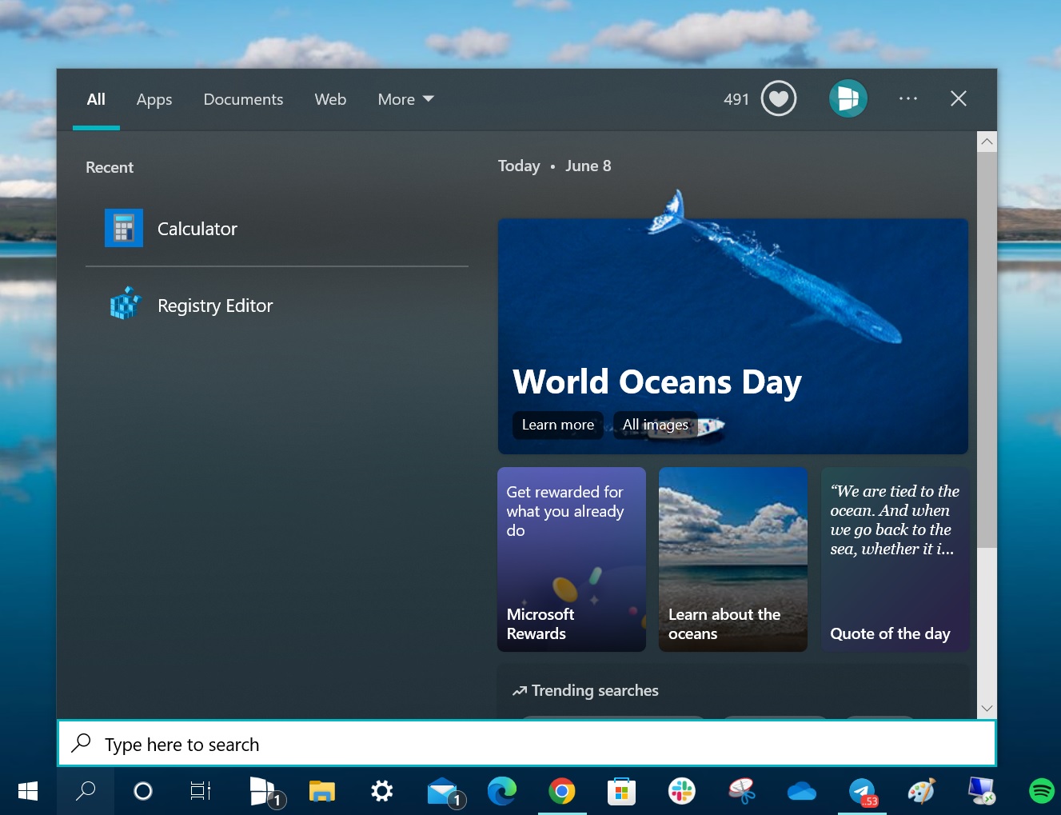Open Learn about the oceans card
This screenshot has height=815, width=1061.
click(732, 559)
